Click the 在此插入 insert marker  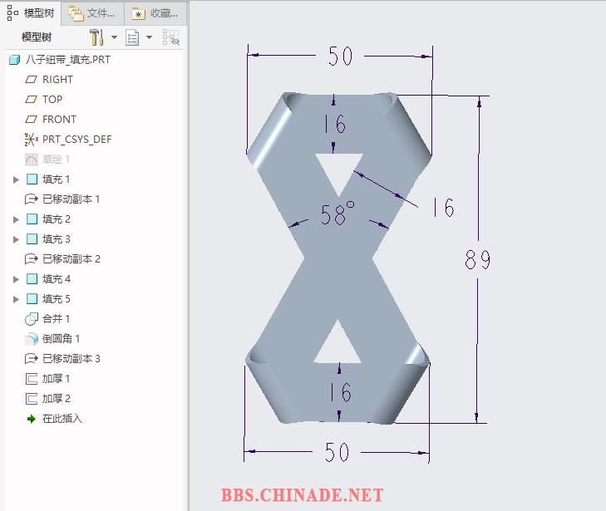pyautogui.click(x=62, y=419)
